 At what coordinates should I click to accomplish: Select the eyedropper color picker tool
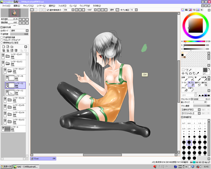(197, 73)
